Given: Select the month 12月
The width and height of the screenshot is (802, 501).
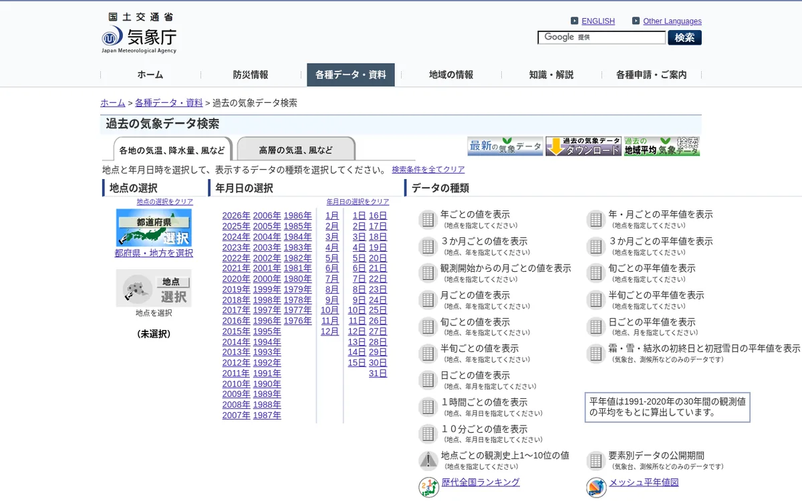Looking at the screenshot, I should 330,331.
